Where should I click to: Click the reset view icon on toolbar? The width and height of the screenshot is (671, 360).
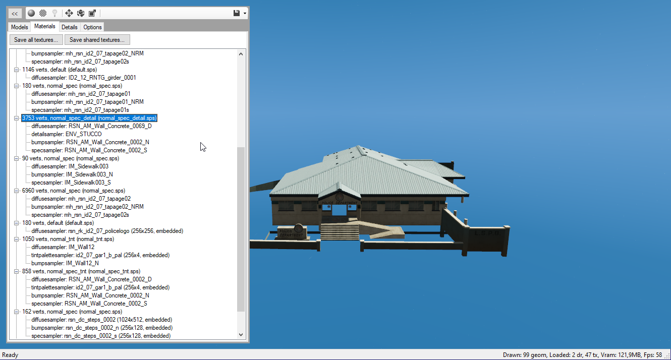(92, 13)
